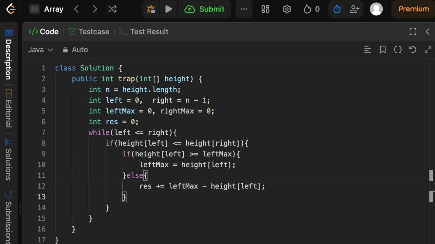Click 'leftMax = height[left];' line
Viewport: 435px width, 244px height.
click(187, 165)
